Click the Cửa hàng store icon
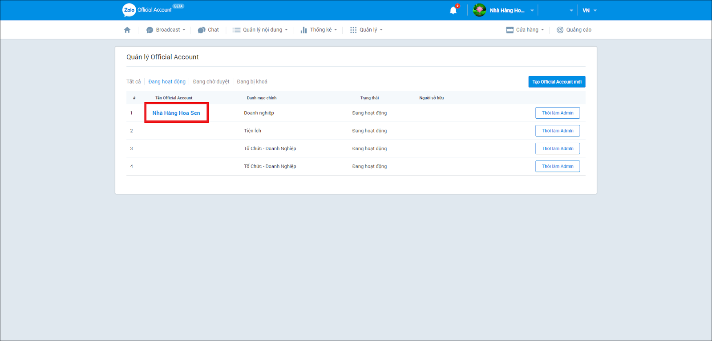Screen dimensions: 712x341 pyautogui.click(x=510, y=30)
